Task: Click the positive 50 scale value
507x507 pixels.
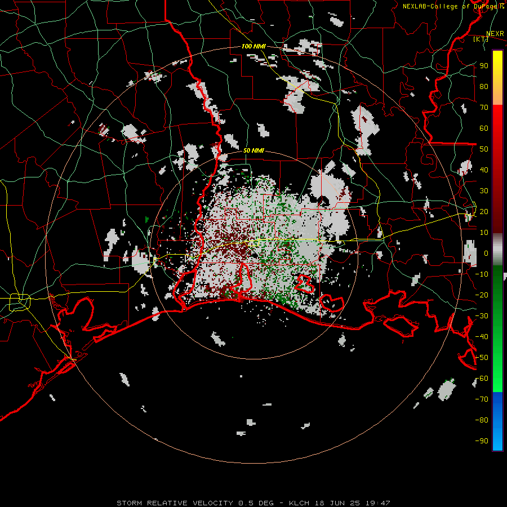Action: (484, 149)
